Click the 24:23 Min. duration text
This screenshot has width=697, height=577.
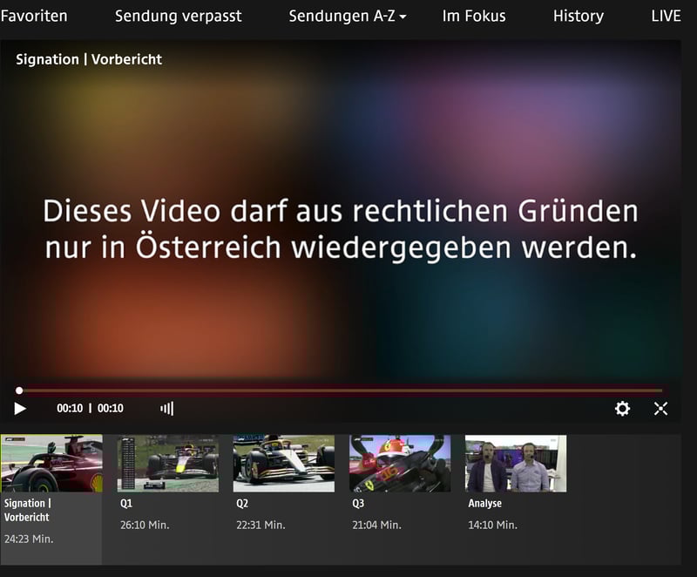point(29,539)
